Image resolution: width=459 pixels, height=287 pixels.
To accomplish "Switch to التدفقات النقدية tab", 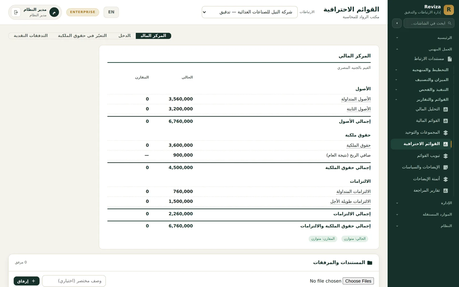I will coord(31,36).
